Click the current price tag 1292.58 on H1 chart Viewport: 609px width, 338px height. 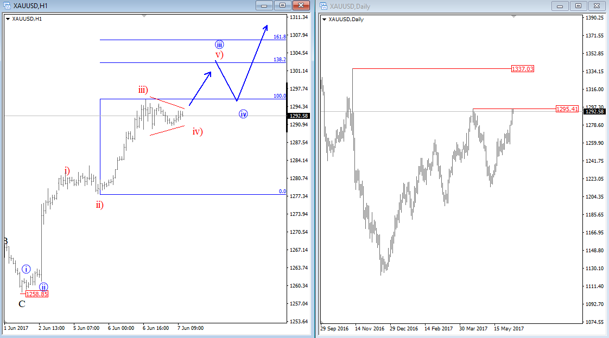[299, 116]
